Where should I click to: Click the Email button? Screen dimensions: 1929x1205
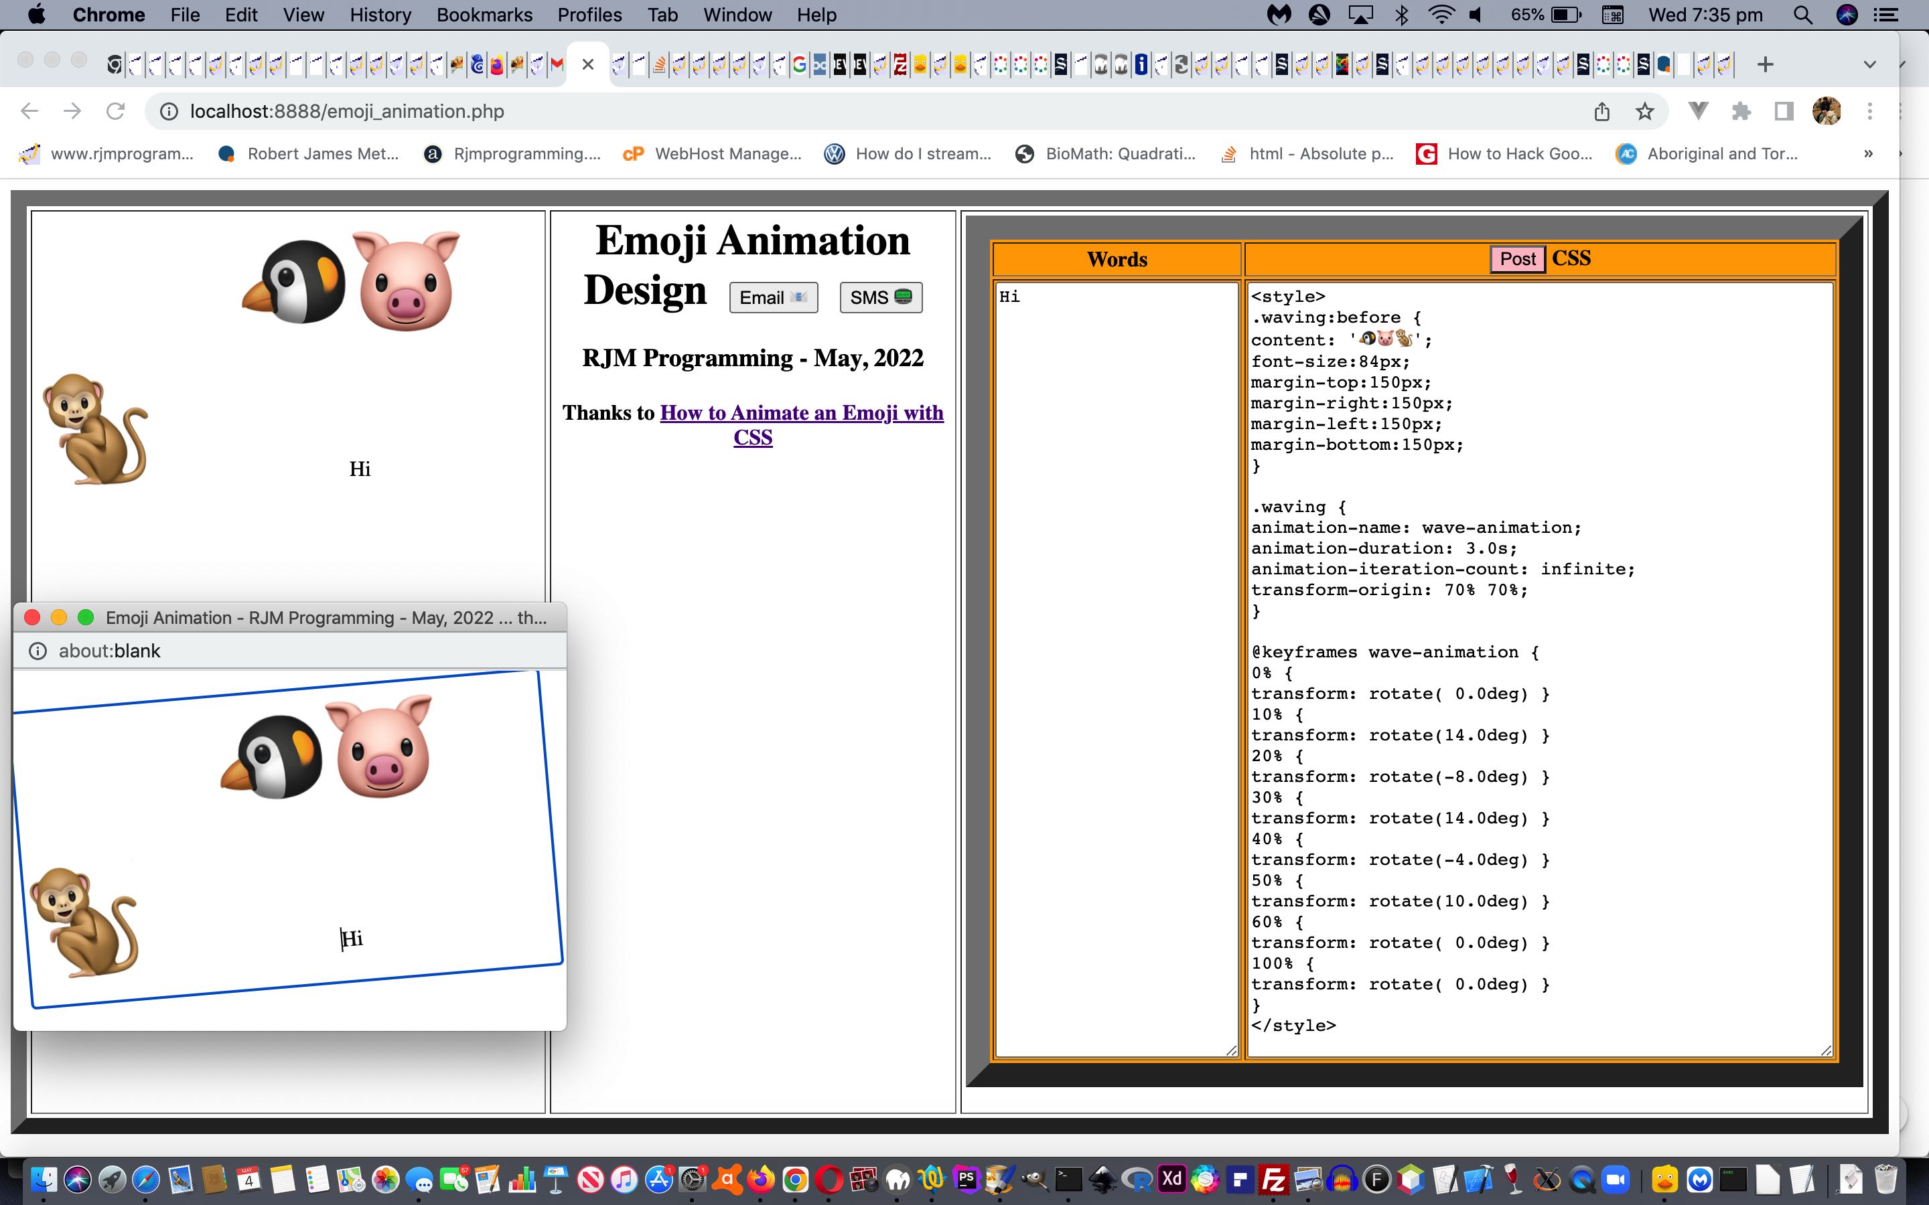click(x=773, y=297)
